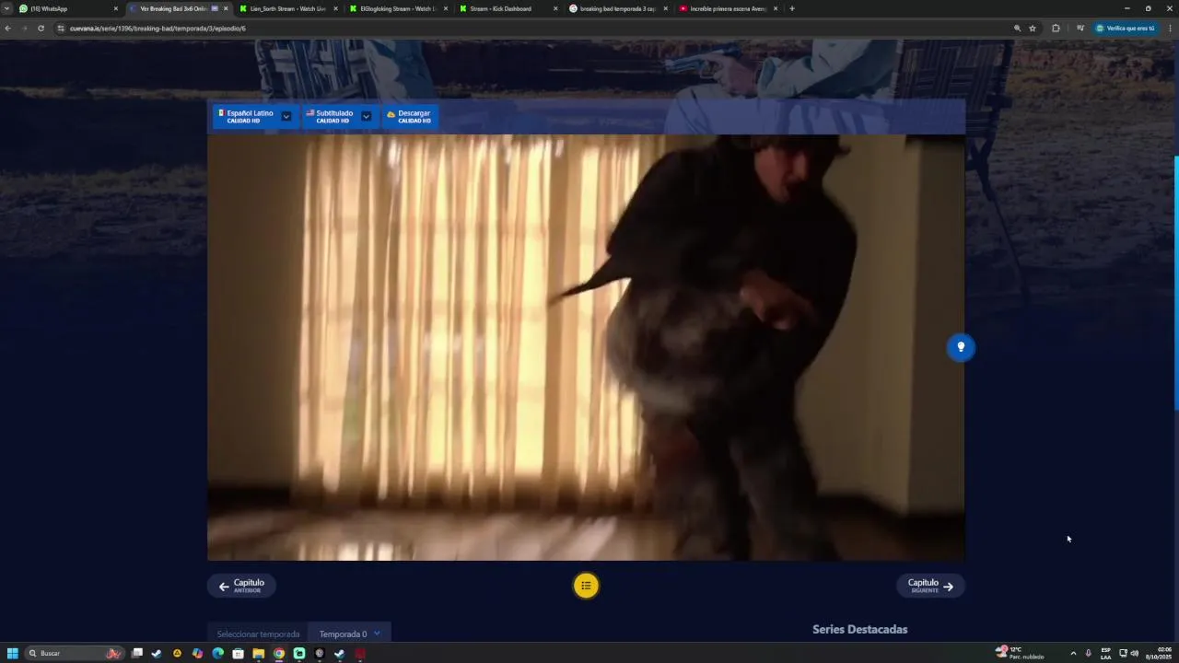Image resolution: width=1179 pixels, height=663 pixels.
Task: Expand the Subtitulado dropdown arrow
Action: click(367, 116)
